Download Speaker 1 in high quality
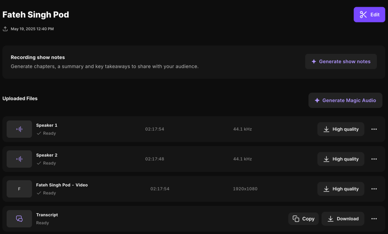 (341, 129)
